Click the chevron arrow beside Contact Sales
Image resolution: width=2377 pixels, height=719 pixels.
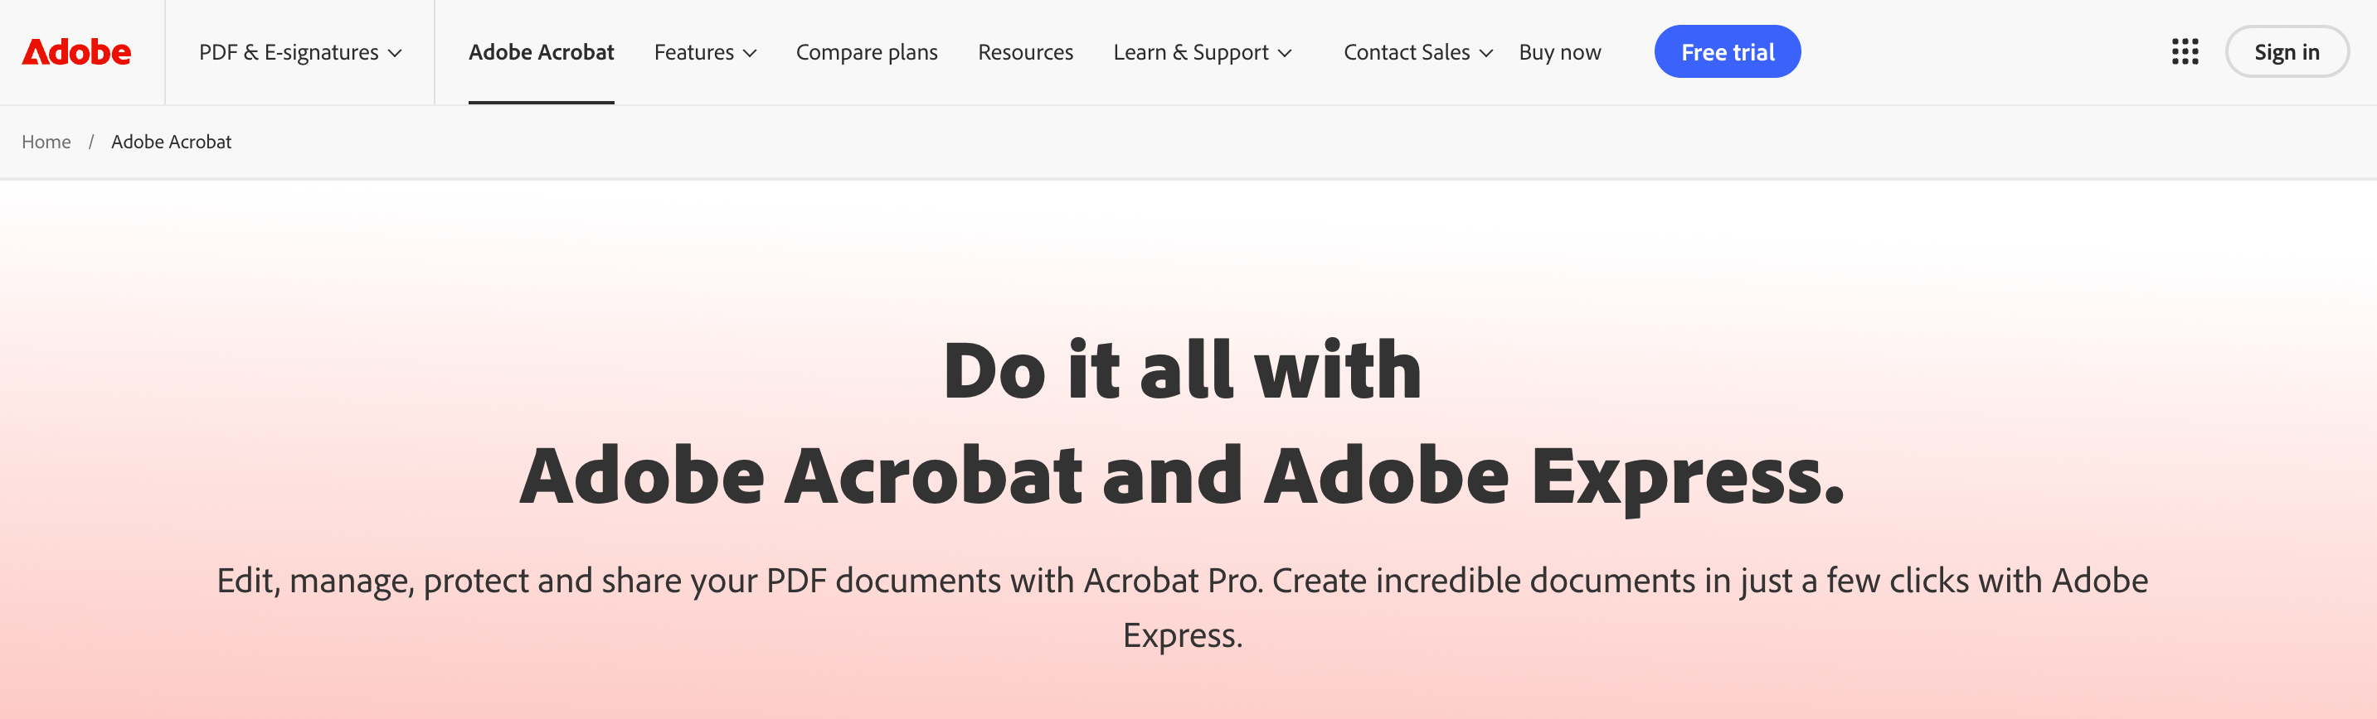coord(1485,54)
